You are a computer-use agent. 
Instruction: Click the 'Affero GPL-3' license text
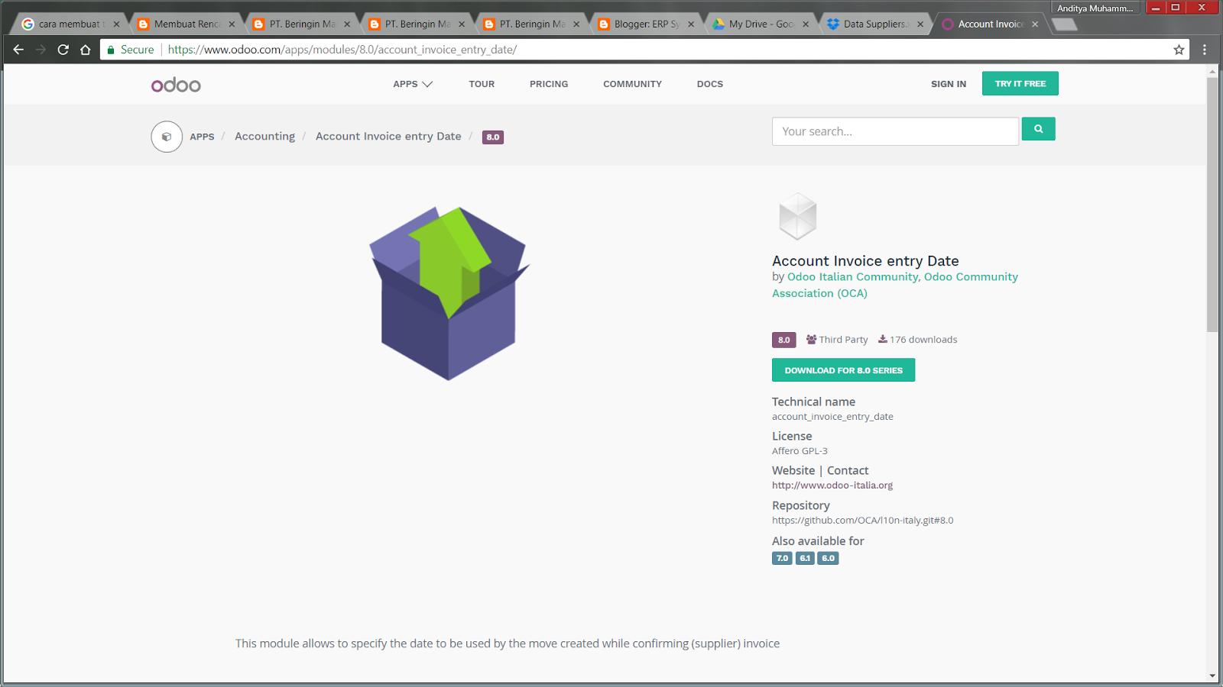(x=800, y=451)
